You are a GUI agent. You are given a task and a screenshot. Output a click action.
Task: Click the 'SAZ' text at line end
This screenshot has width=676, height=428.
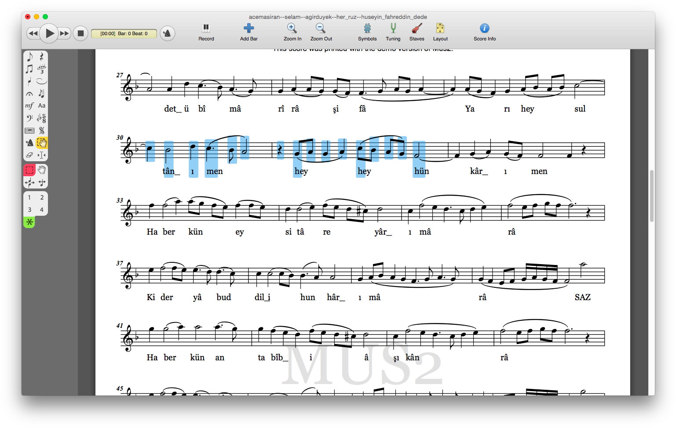582,297
